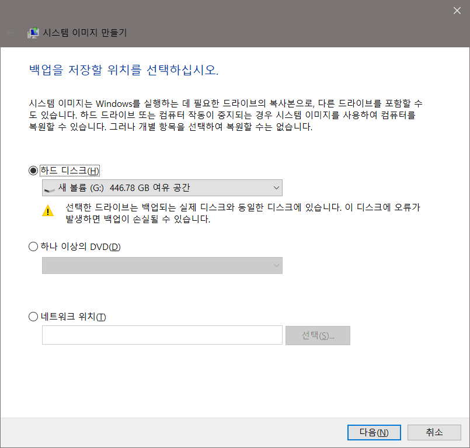Click the hard disk combo box arrow
470x448 pixels.
[x=276, y=187]
